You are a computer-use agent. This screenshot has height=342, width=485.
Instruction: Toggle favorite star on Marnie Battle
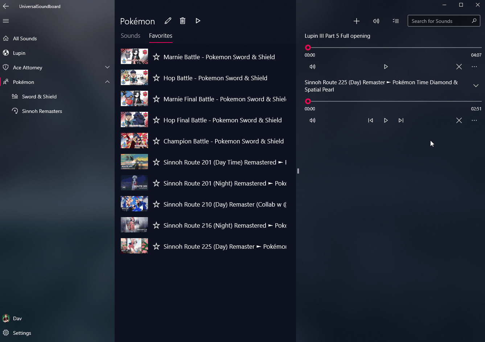(156, 57)
